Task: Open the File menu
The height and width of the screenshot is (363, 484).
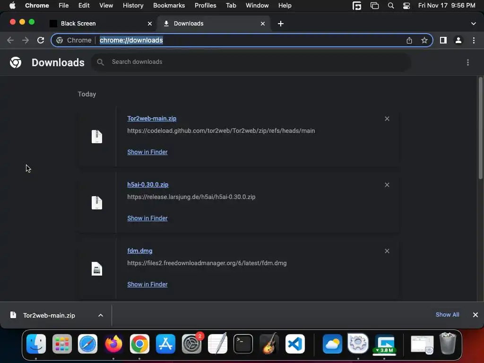Action: 64,6
